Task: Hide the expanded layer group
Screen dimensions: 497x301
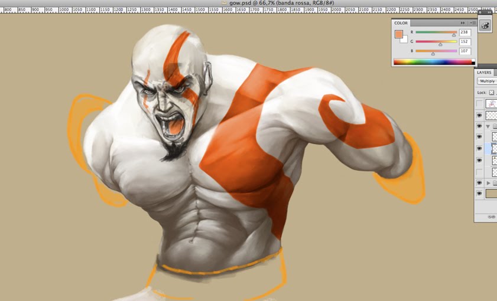Action: coord(479,126)
